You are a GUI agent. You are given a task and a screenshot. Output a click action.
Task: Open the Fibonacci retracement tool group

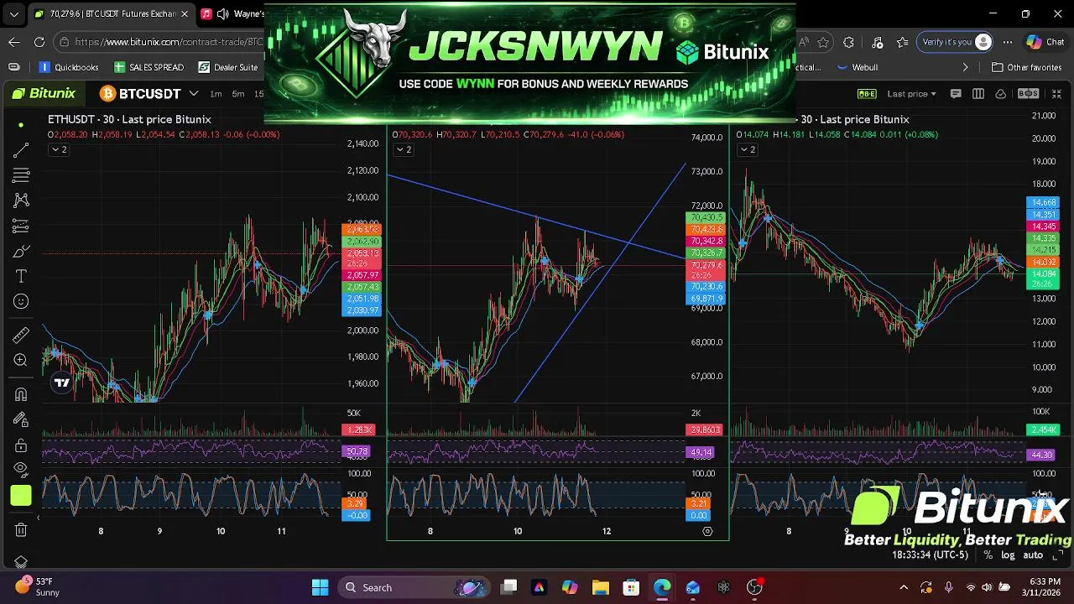coord(21,175)
